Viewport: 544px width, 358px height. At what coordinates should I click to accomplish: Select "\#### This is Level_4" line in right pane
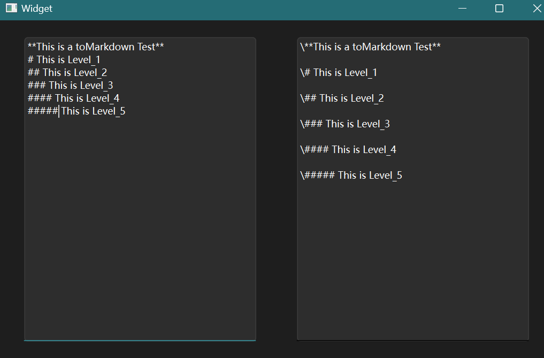coord(348,150)
